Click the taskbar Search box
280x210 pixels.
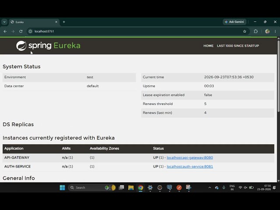click(x=92, y=188)
